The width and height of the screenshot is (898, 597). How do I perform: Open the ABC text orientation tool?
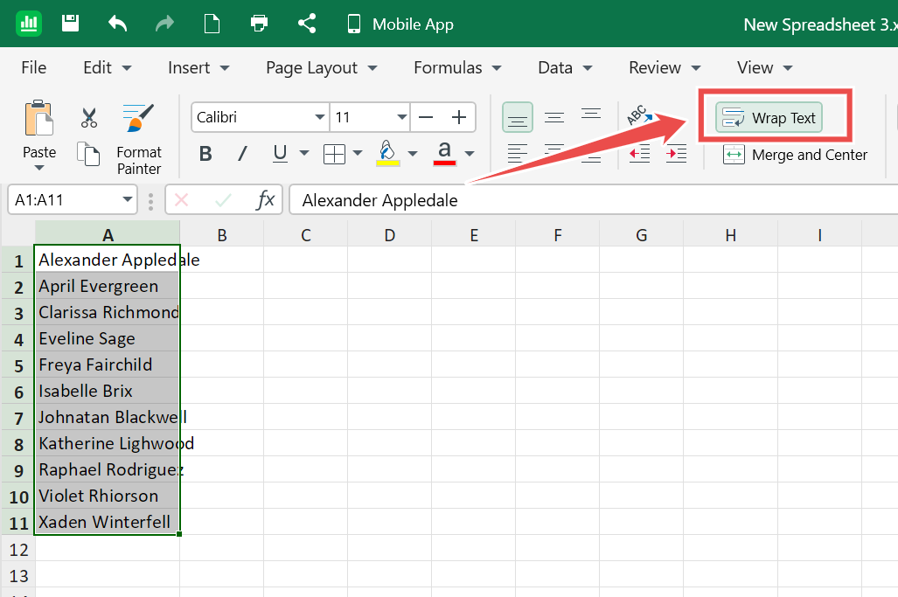pyautogui.click(x=640, y=115)
